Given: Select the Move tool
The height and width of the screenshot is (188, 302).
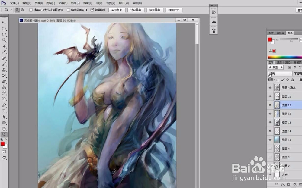Looking at the screenshot, I should (4, 23).
